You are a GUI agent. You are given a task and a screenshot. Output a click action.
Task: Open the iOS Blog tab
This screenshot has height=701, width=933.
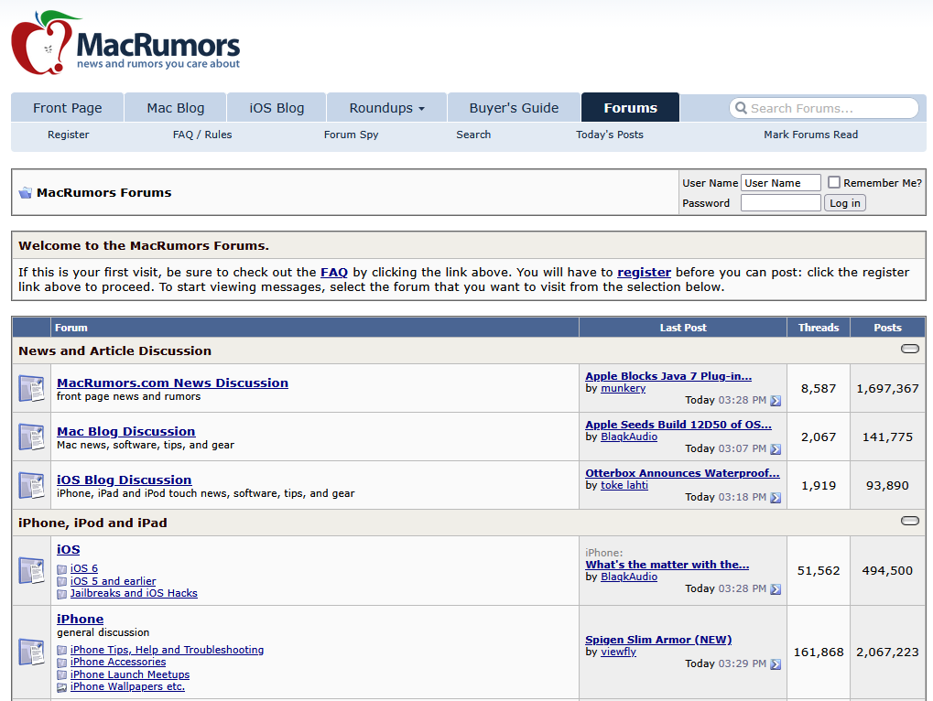(277, 108)
